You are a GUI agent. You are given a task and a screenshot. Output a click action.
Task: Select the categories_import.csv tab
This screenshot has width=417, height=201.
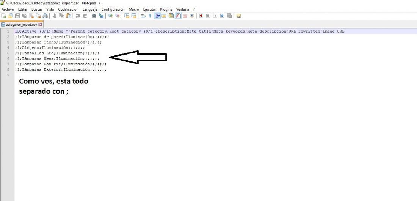21,25
